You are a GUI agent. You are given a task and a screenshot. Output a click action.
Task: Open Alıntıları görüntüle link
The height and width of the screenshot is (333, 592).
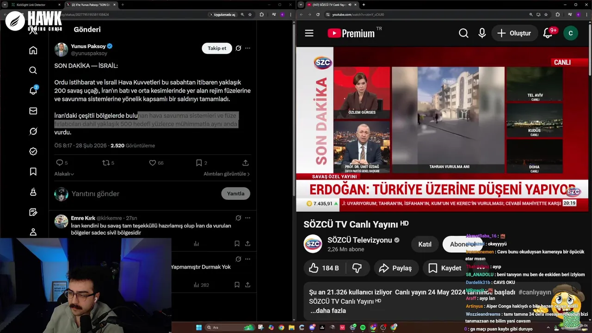pos(227,174)
